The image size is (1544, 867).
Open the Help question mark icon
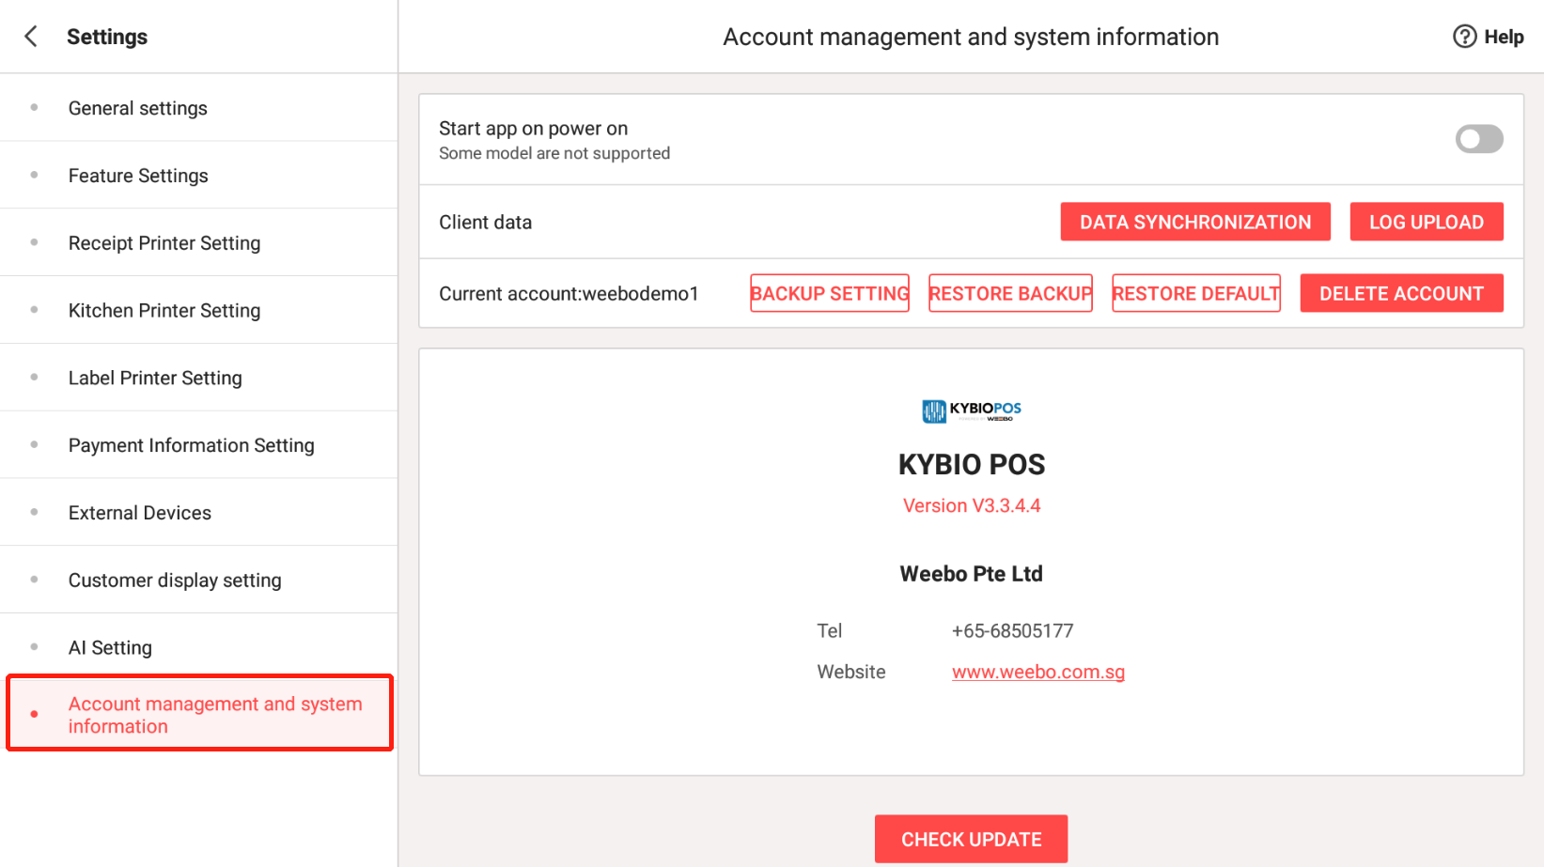point(1464,37)
